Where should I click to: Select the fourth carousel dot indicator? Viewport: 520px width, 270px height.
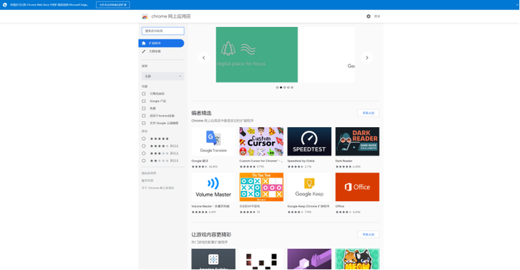288,87
